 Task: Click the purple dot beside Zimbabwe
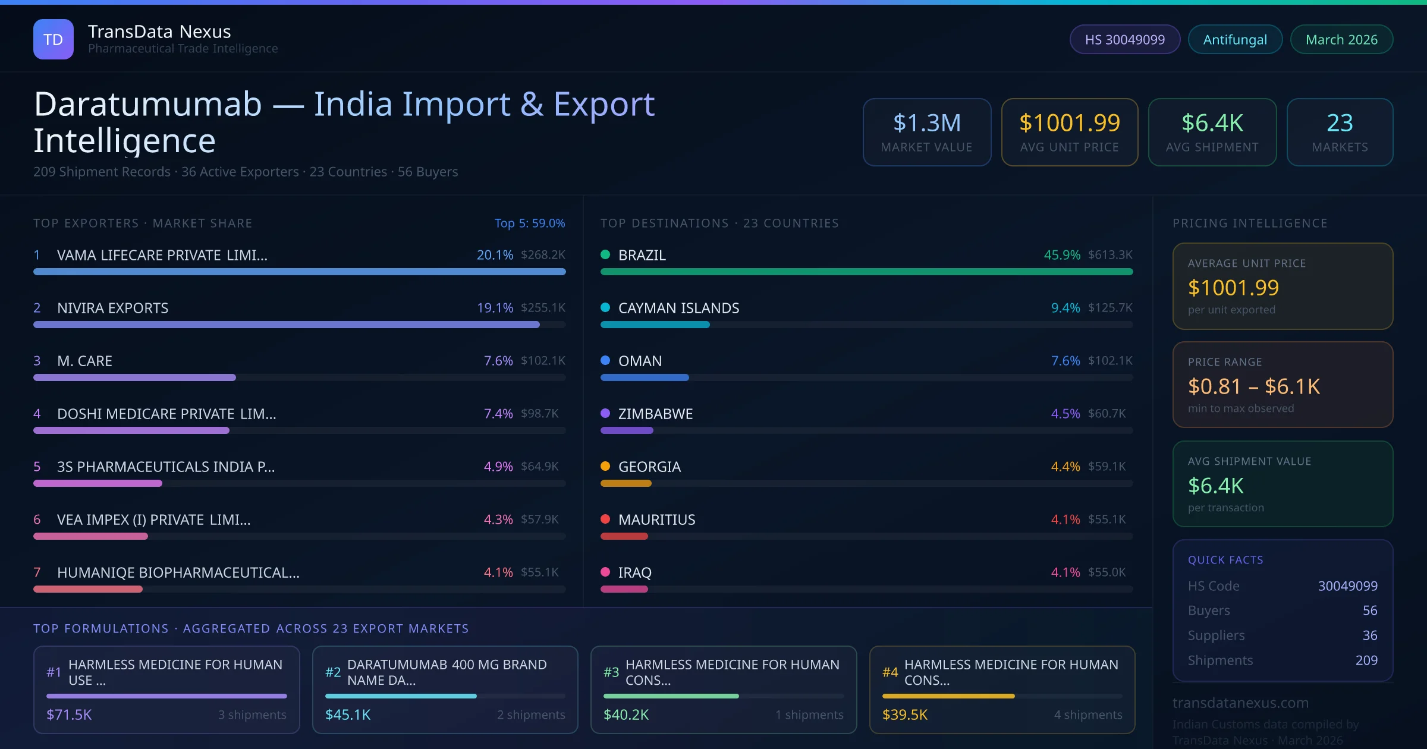[605, 414]
